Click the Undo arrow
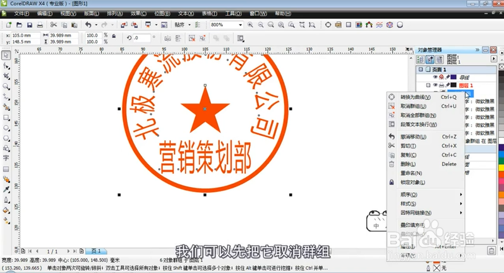The width and height of the screenshot is (504, 273). point(88,25)
